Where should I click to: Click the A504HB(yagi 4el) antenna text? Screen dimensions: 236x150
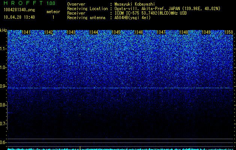click(x=132, y=18)
